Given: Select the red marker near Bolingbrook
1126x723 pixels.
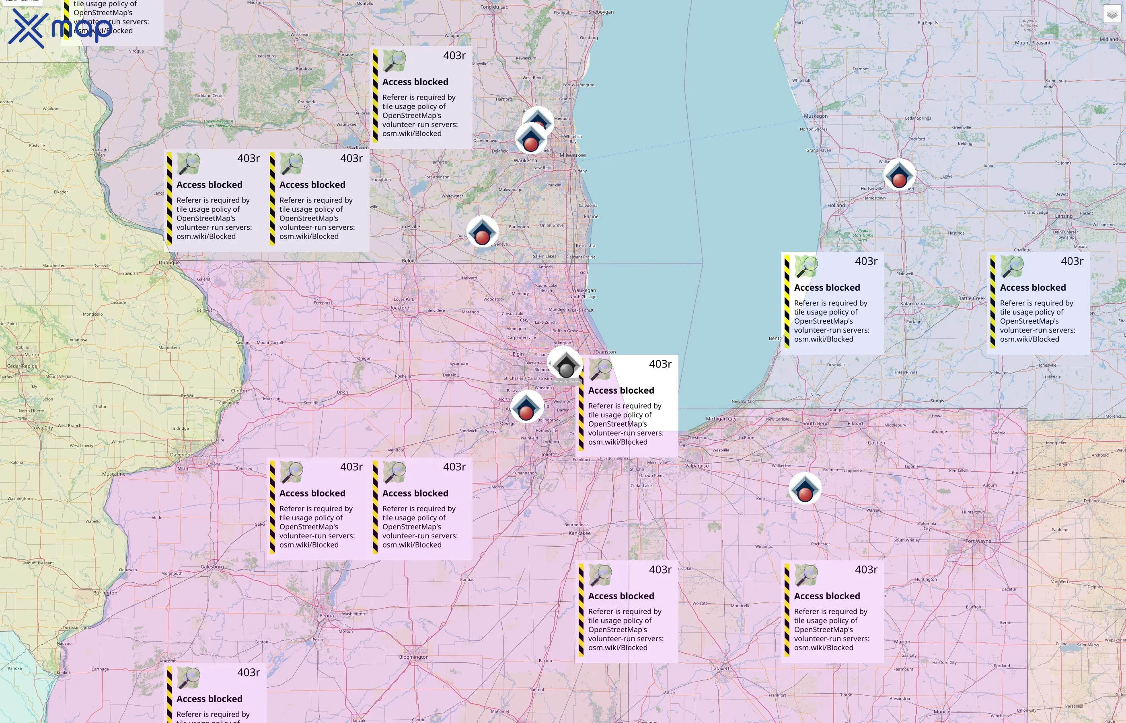Looking at the screenshot, I should coord(526,407).
